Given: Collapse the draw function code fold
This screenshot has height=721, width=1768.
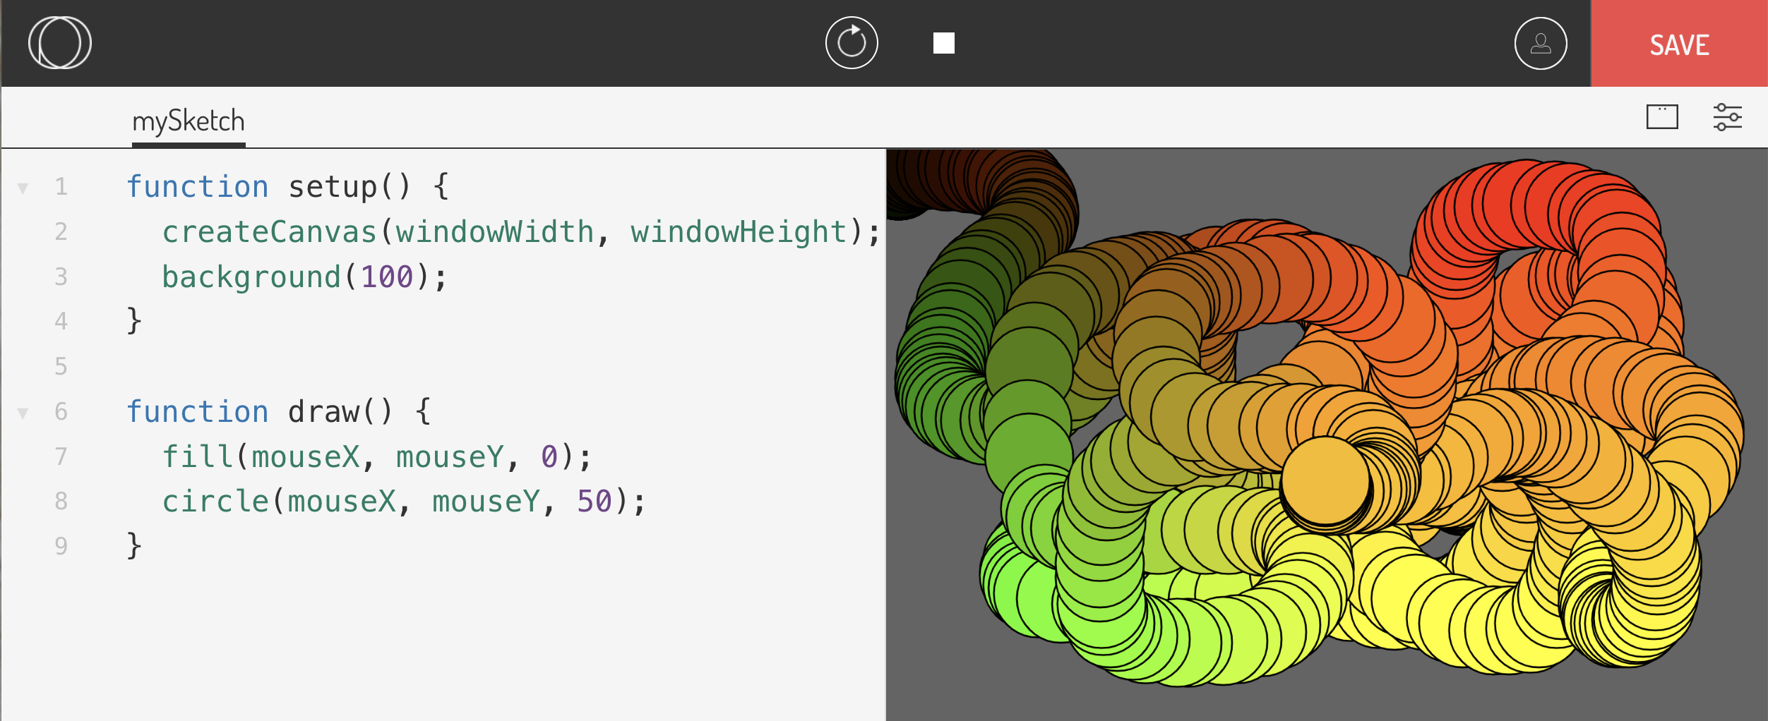Looking at the screenshot, I should click(x=24, y=413).
